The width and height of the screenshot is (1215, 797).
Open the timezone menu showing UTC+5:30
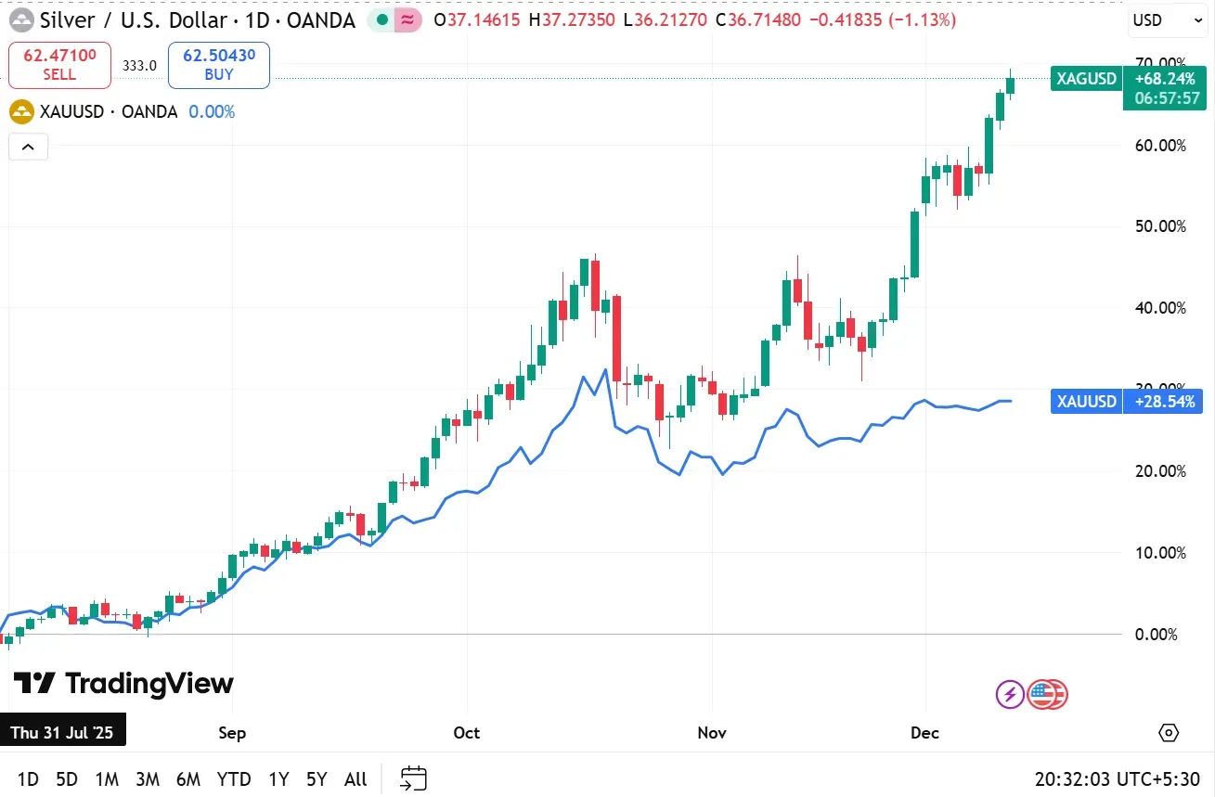[x=1117, y=778]
